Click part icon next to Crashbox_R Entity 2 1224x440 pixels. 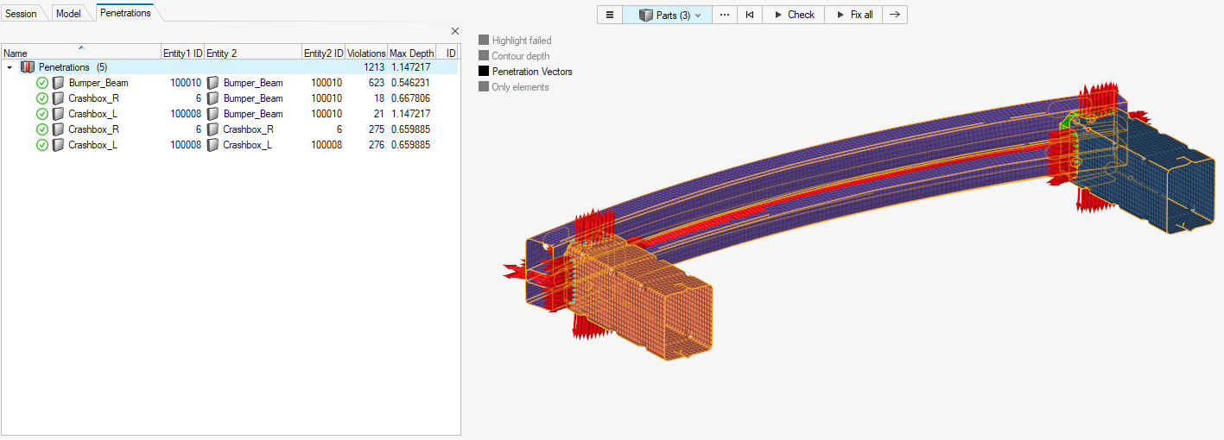[212, 129]
